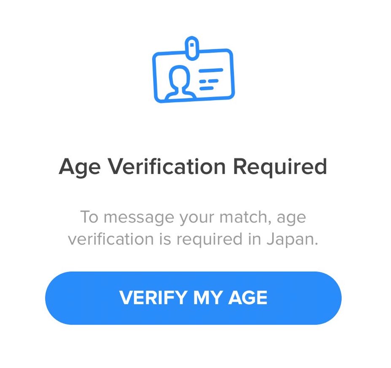
Task: Click the word Japan in the description
Action: [292, 239]
